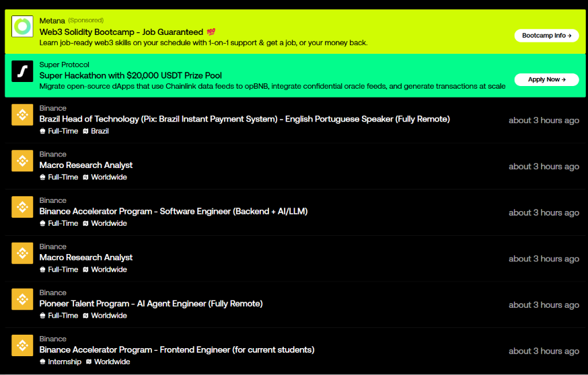The width and height of the screenshot is (588, 375).
Task: Click Worldwide tag in Software Engineer (Backend) row
Action: pos(109,223)
